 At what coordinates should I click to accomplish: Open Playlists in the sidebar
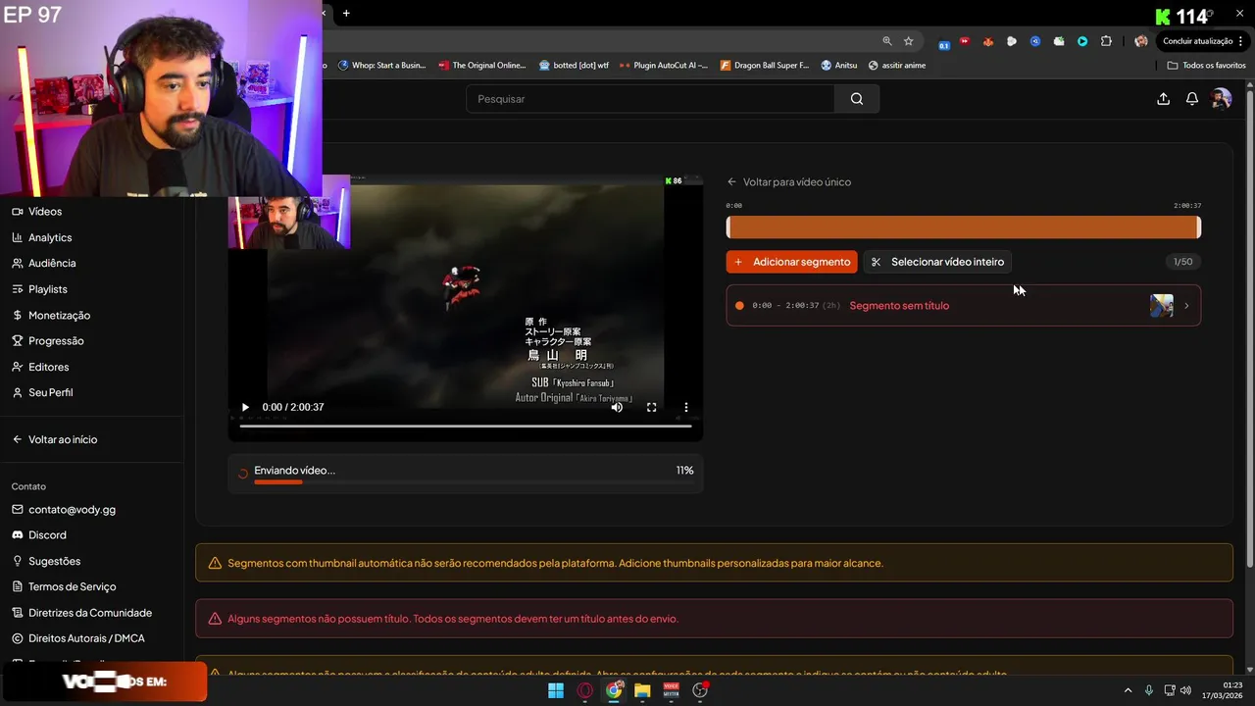coord(48,289)
